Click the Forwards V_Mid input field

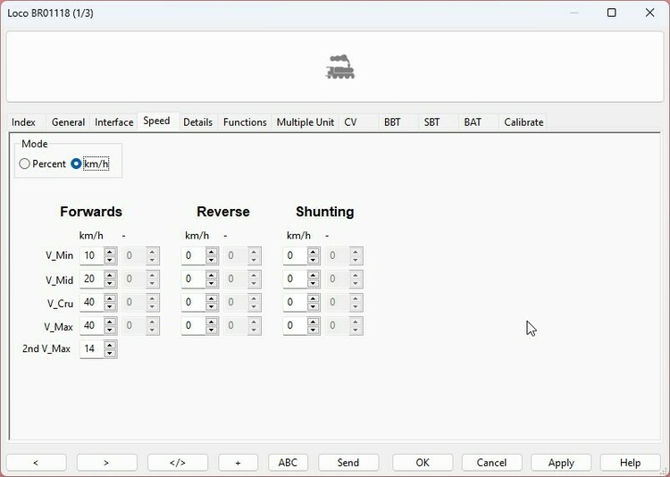(x=92, y=279)
